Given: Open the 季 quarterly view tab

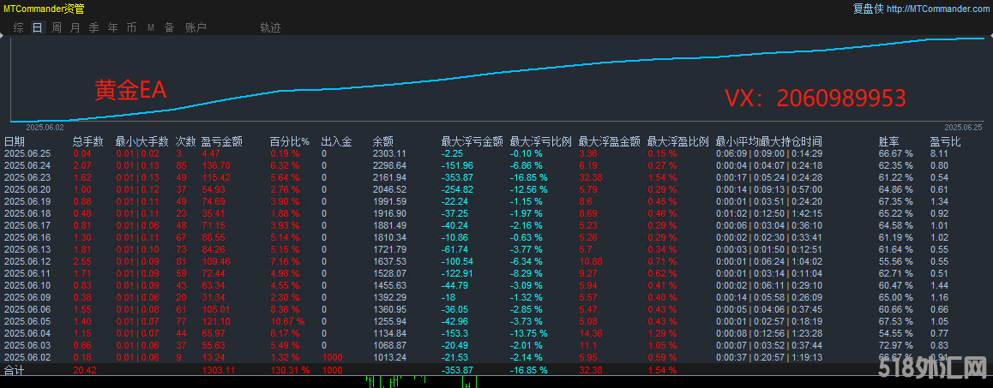Looking at the screenshot, I should pos(93,28).
